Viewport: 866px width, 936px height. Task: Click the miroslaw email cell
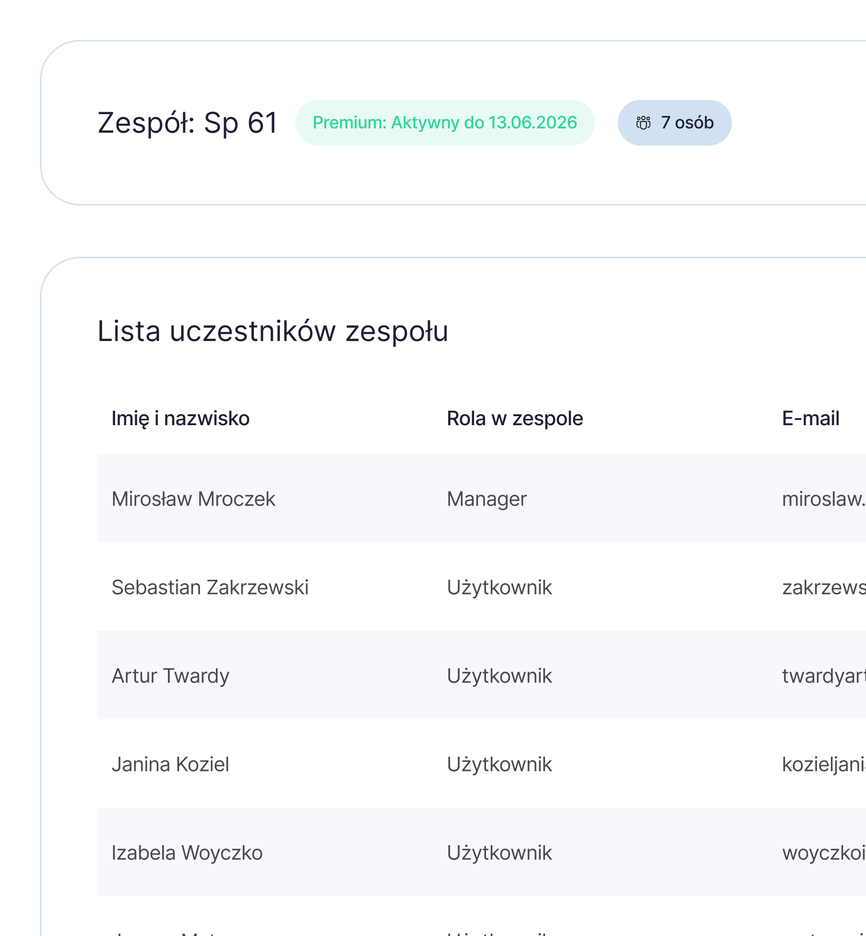824,499
